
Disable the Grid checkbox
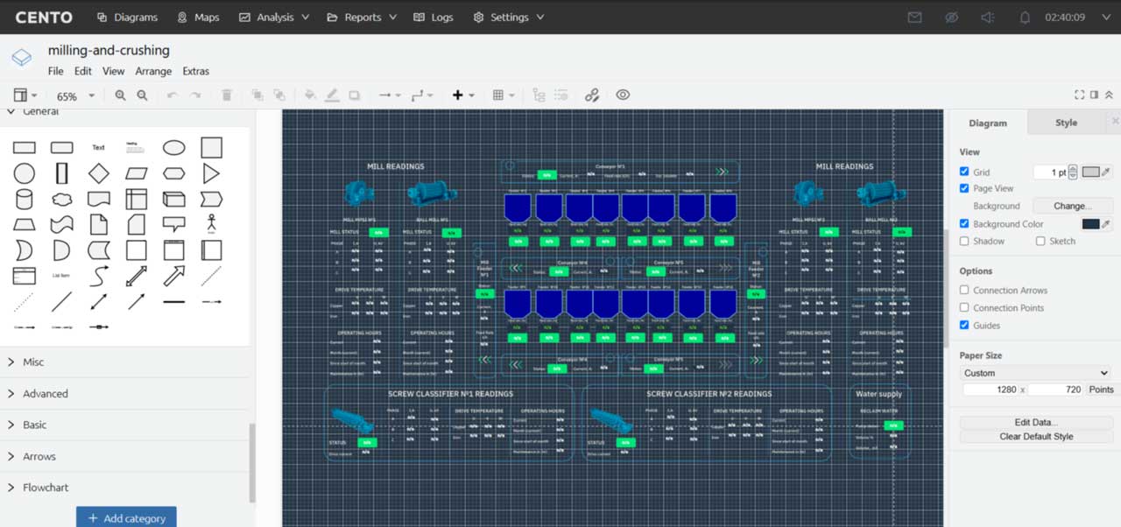tap(964, 172)
